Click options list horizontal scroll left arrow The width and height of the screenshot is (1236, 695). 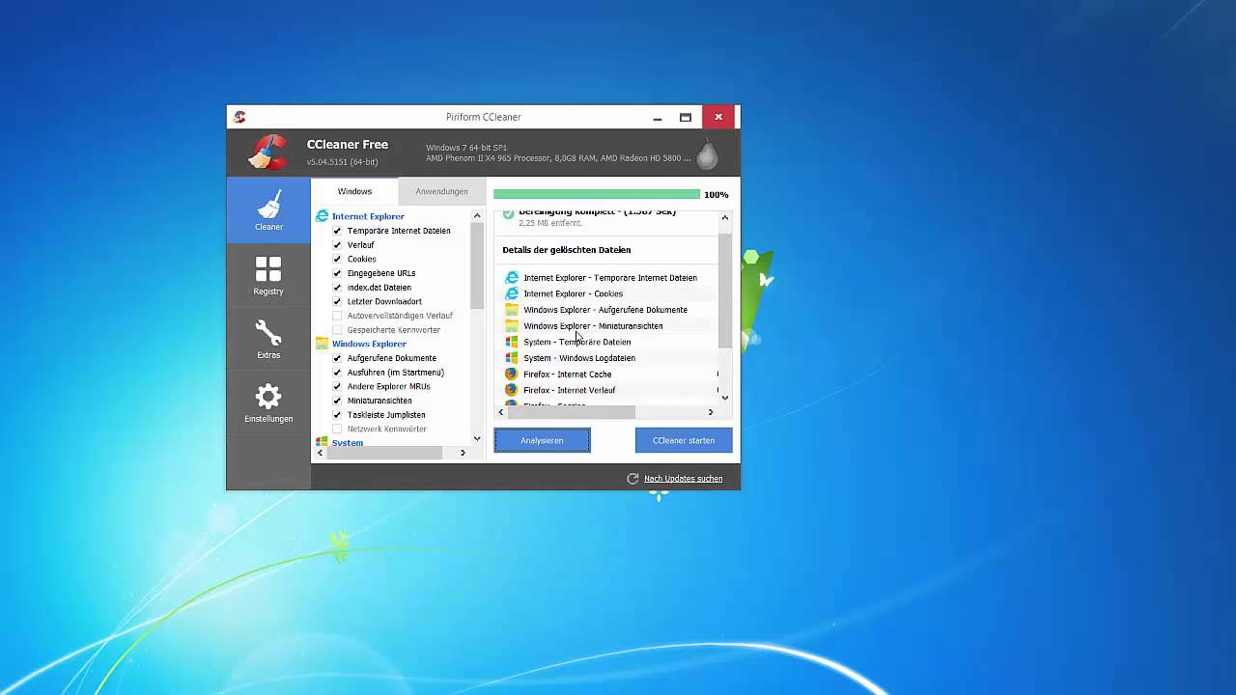pyautogui.click(x=321, y=453)
